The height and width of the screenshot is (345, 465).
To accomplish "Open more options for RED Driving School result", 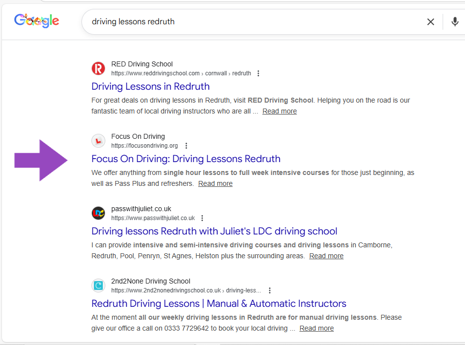I will (258, 73).
